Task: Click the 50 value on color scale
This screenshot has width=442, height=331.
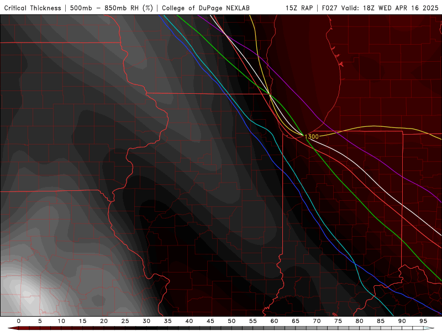Action: pyautogui.click(x=231, y=321)
